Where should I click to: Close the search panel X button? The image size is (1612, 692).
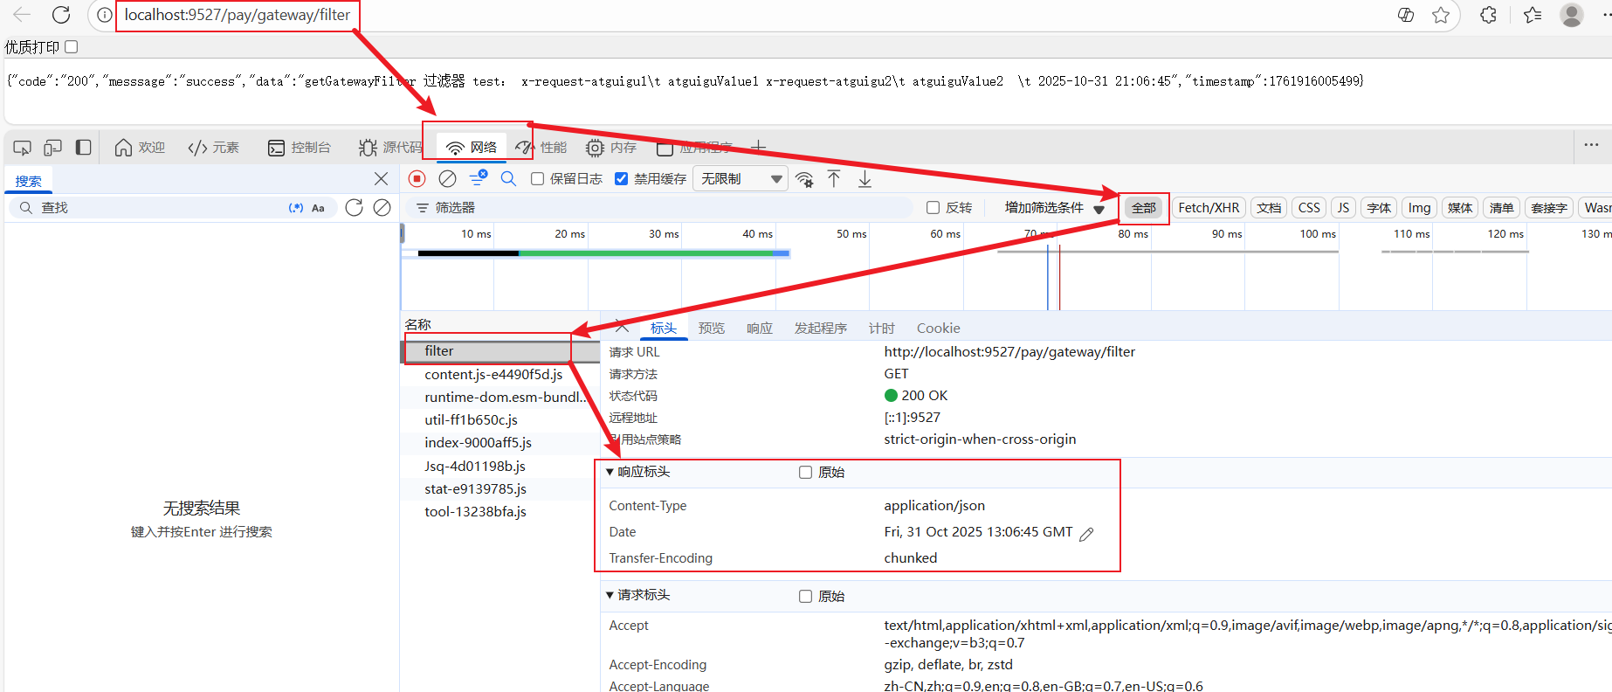[x=381, y=178]
